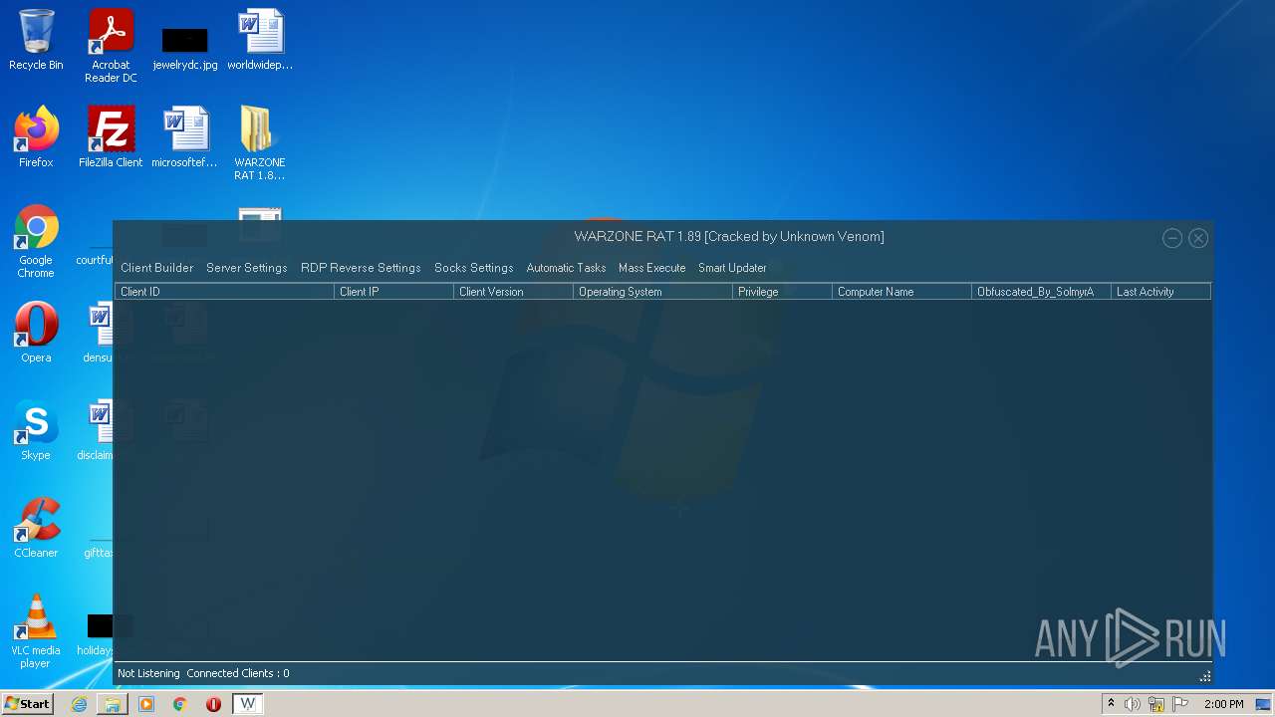Open Chrome from the taskbar

pyautogui.click(x=180, y=704)
